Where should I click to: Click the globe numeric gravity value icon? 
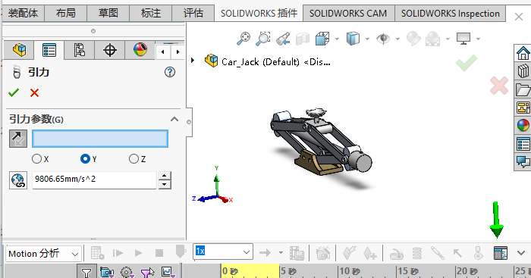click(18, 180)
